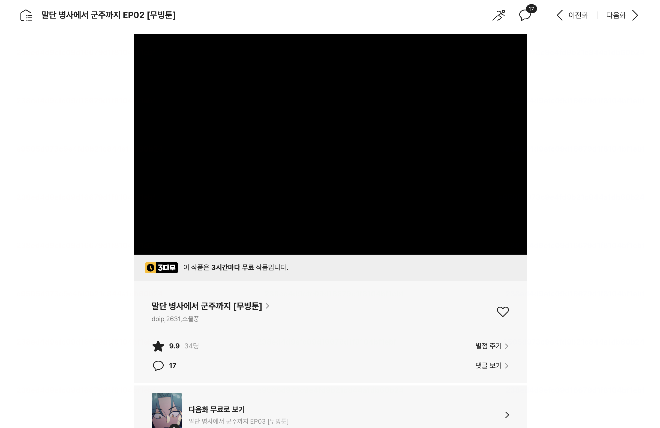The width and height of the screenshot is (660, 428).
Task: Open comments via speech bubble with 17 badge
Action: pyautogui.click(x=525, y=15)
